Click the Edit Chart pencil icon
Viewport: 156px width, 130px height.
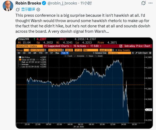point(136,53)
